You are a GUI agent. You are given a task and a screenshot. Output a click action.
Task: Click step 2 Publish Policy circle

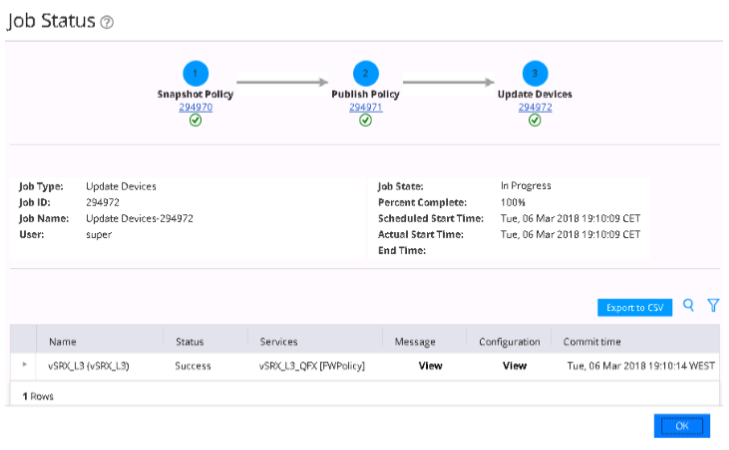[x=365, y=73]
